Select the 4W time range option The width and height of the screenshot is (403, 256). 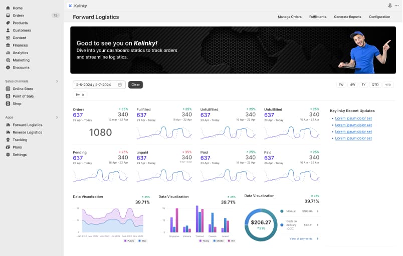click(x=352, y=85)
